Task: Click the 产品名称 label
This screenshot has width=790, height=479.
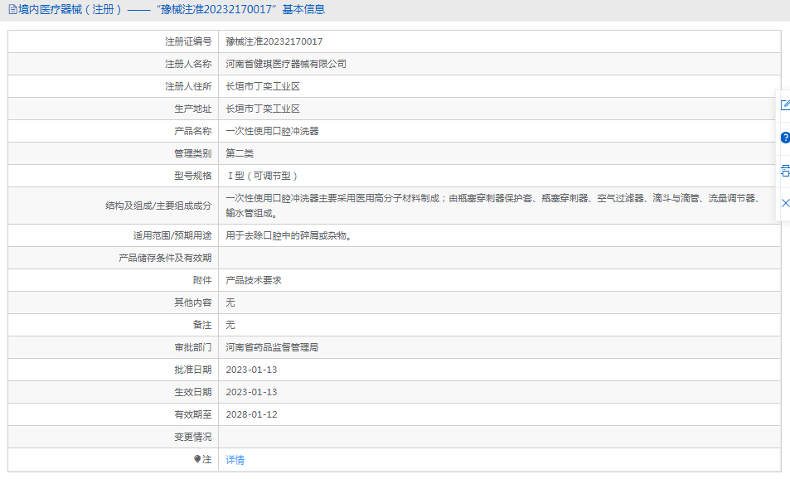Action: (193, 131)
